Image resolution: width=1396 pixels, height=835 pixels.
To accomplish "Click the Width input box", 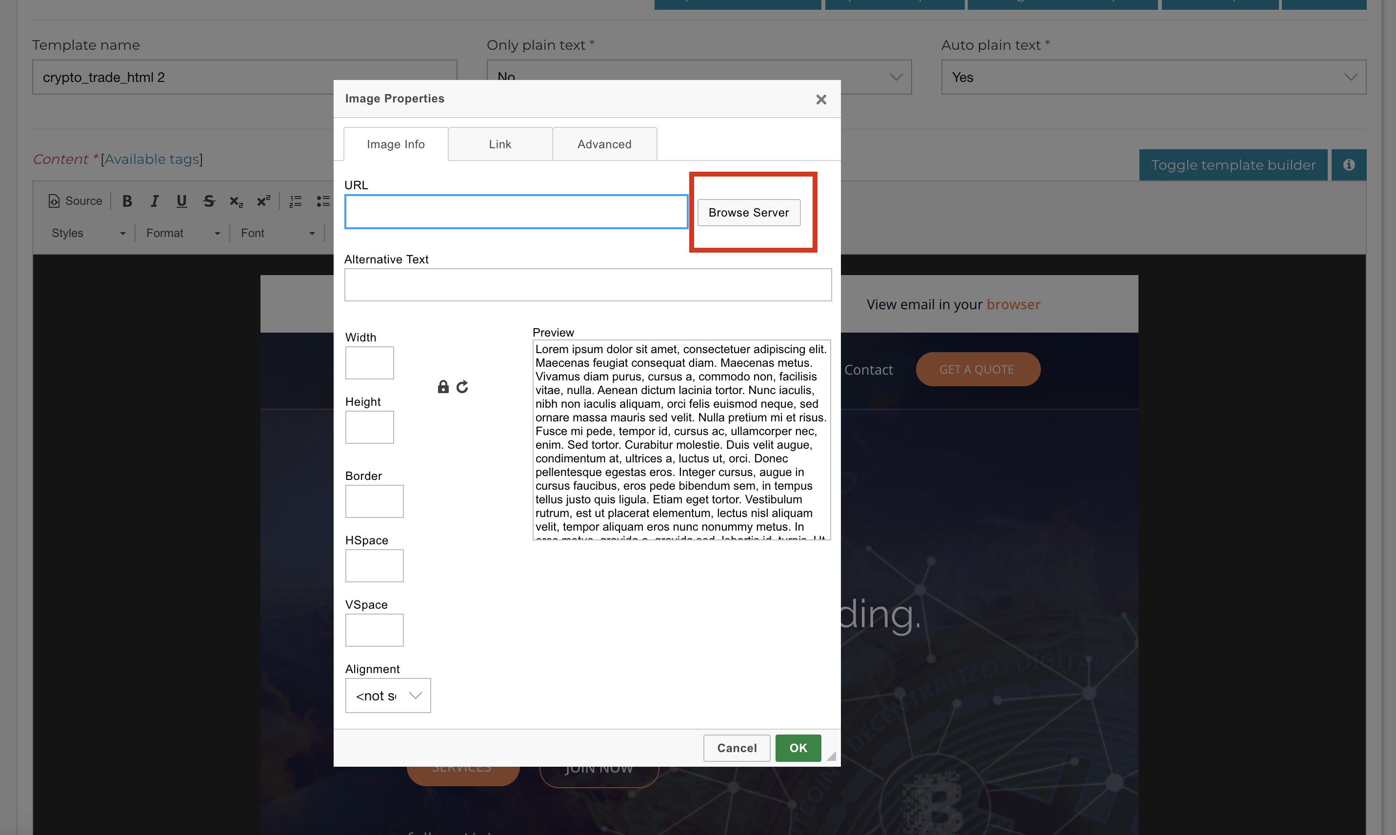I will point(369,362).
